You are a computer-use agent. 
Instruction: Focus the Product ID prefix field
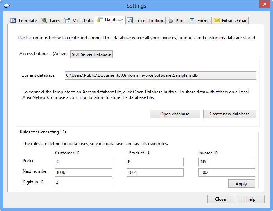click(x=155, y=162)
